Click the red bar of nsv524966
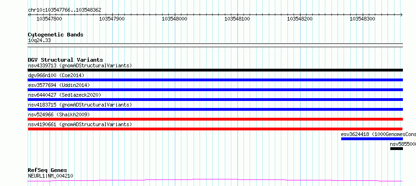 point(215,119)
